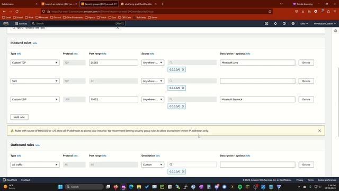Edit port range field containing 19132
The width and height of the screenshot is (339, 191).
coord(113,99)
